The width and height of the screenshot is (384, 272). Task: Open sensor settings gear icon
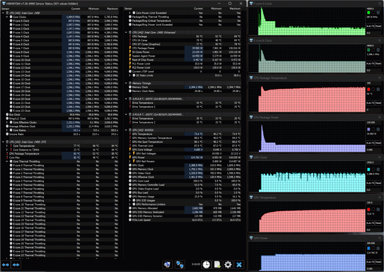228,265
